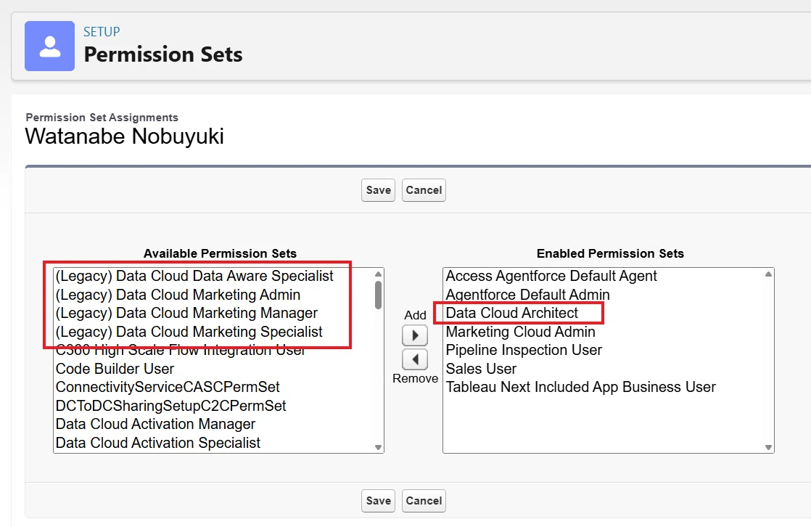The width and height of the screenshot is (811, 527).
Task: Click the SETUP breadcrumb label
Action: click(x=102, y=32)
